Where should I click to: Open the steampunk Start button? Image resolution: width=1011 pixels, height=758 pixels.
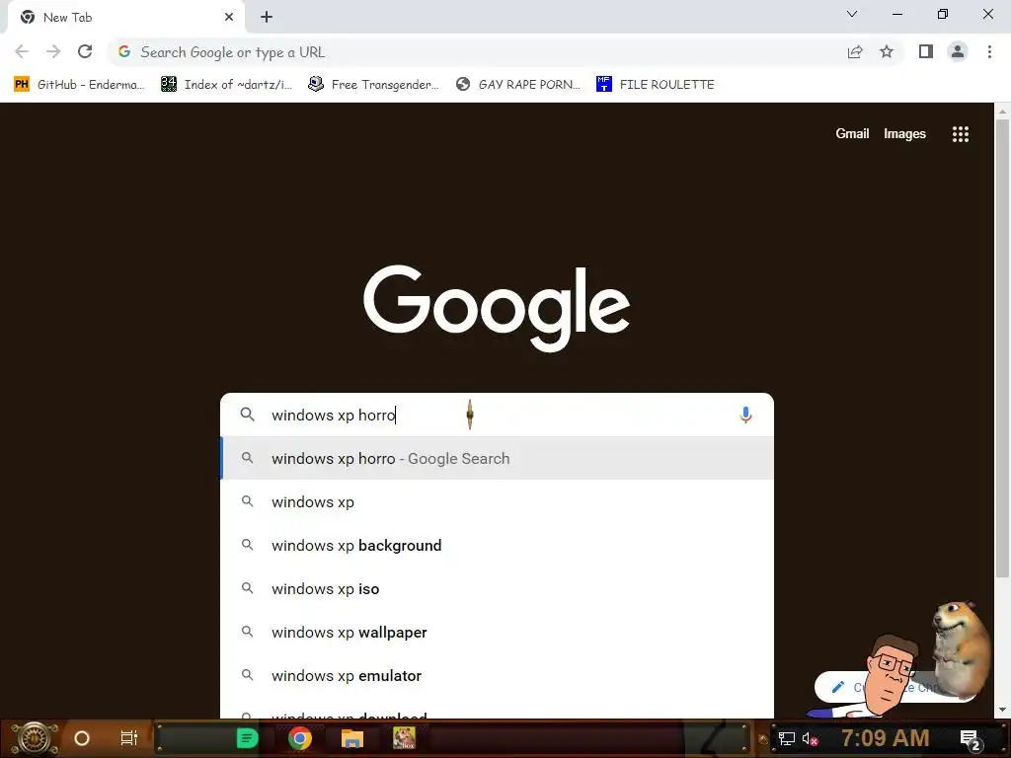35,738
